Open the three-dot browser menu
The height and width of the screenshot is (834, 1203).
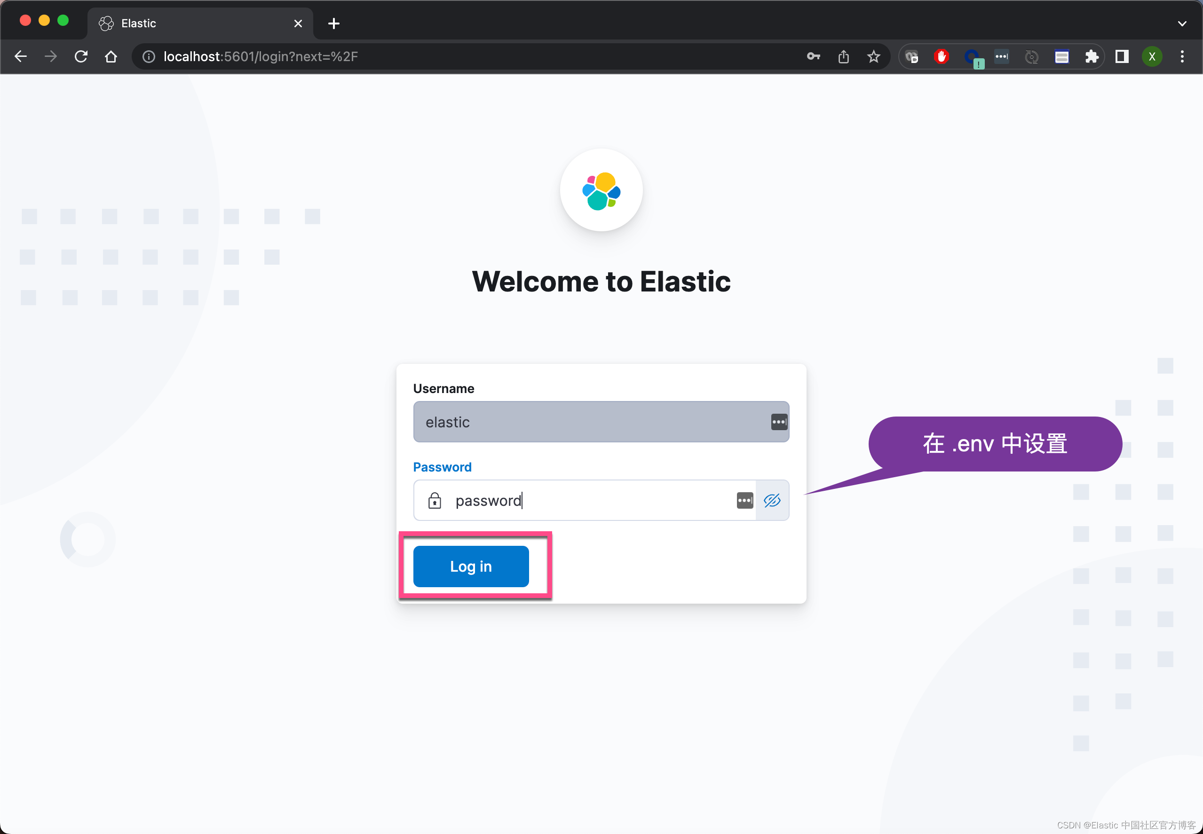[x=1181, y=56]
